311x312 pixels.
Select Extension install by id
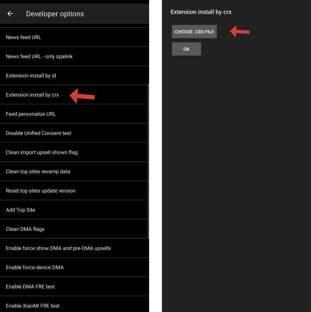pyautogui.click(x=74, y=76)
